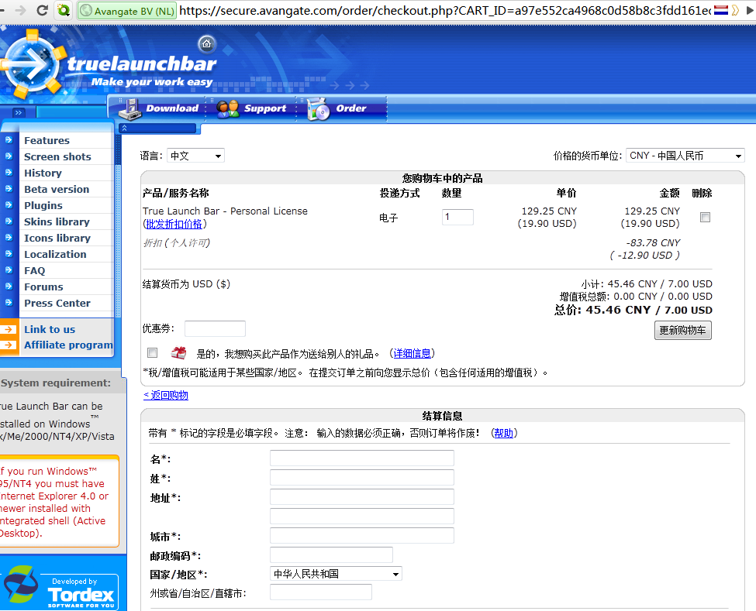The image size is (756, 611).
Task: Open Forums in the sidebar
Action: click(x=43, y=287)
